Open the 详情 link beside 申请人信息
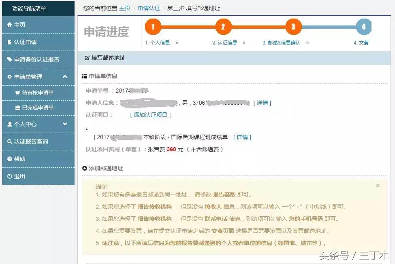The width and height of the screenshot is (395, 264). coord(262,103)
